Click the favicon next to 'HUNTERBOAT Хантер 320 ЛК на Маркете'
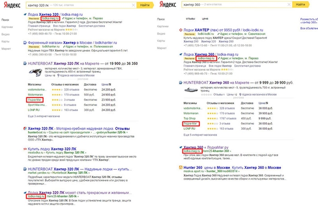 (24, 63)
